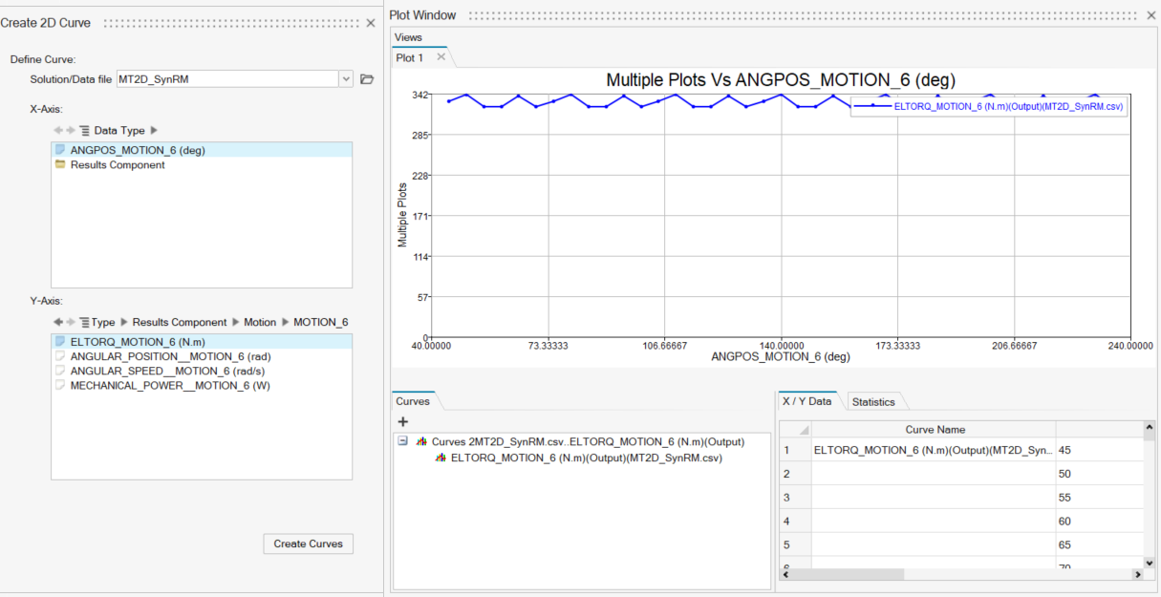Viewport: 1161px width, 597px height.
Task: Open the Solution/Data file dropdown
Action: pyautogui.click(x=346, y=79)
